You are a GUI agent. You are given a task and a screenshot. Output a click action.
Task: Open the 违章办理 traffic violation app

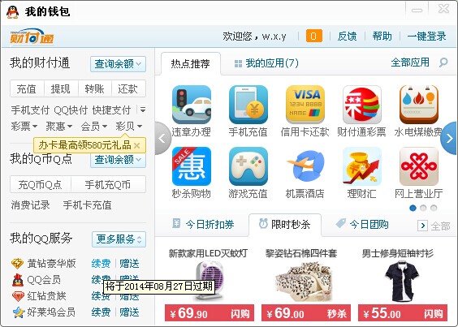click(192, 105)
